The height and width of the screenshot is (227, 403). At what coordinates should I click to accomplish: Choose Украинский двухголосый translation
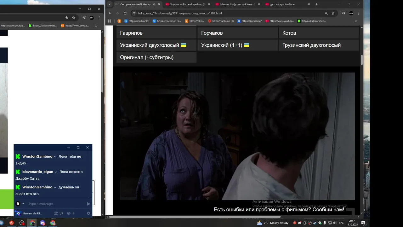156,45
